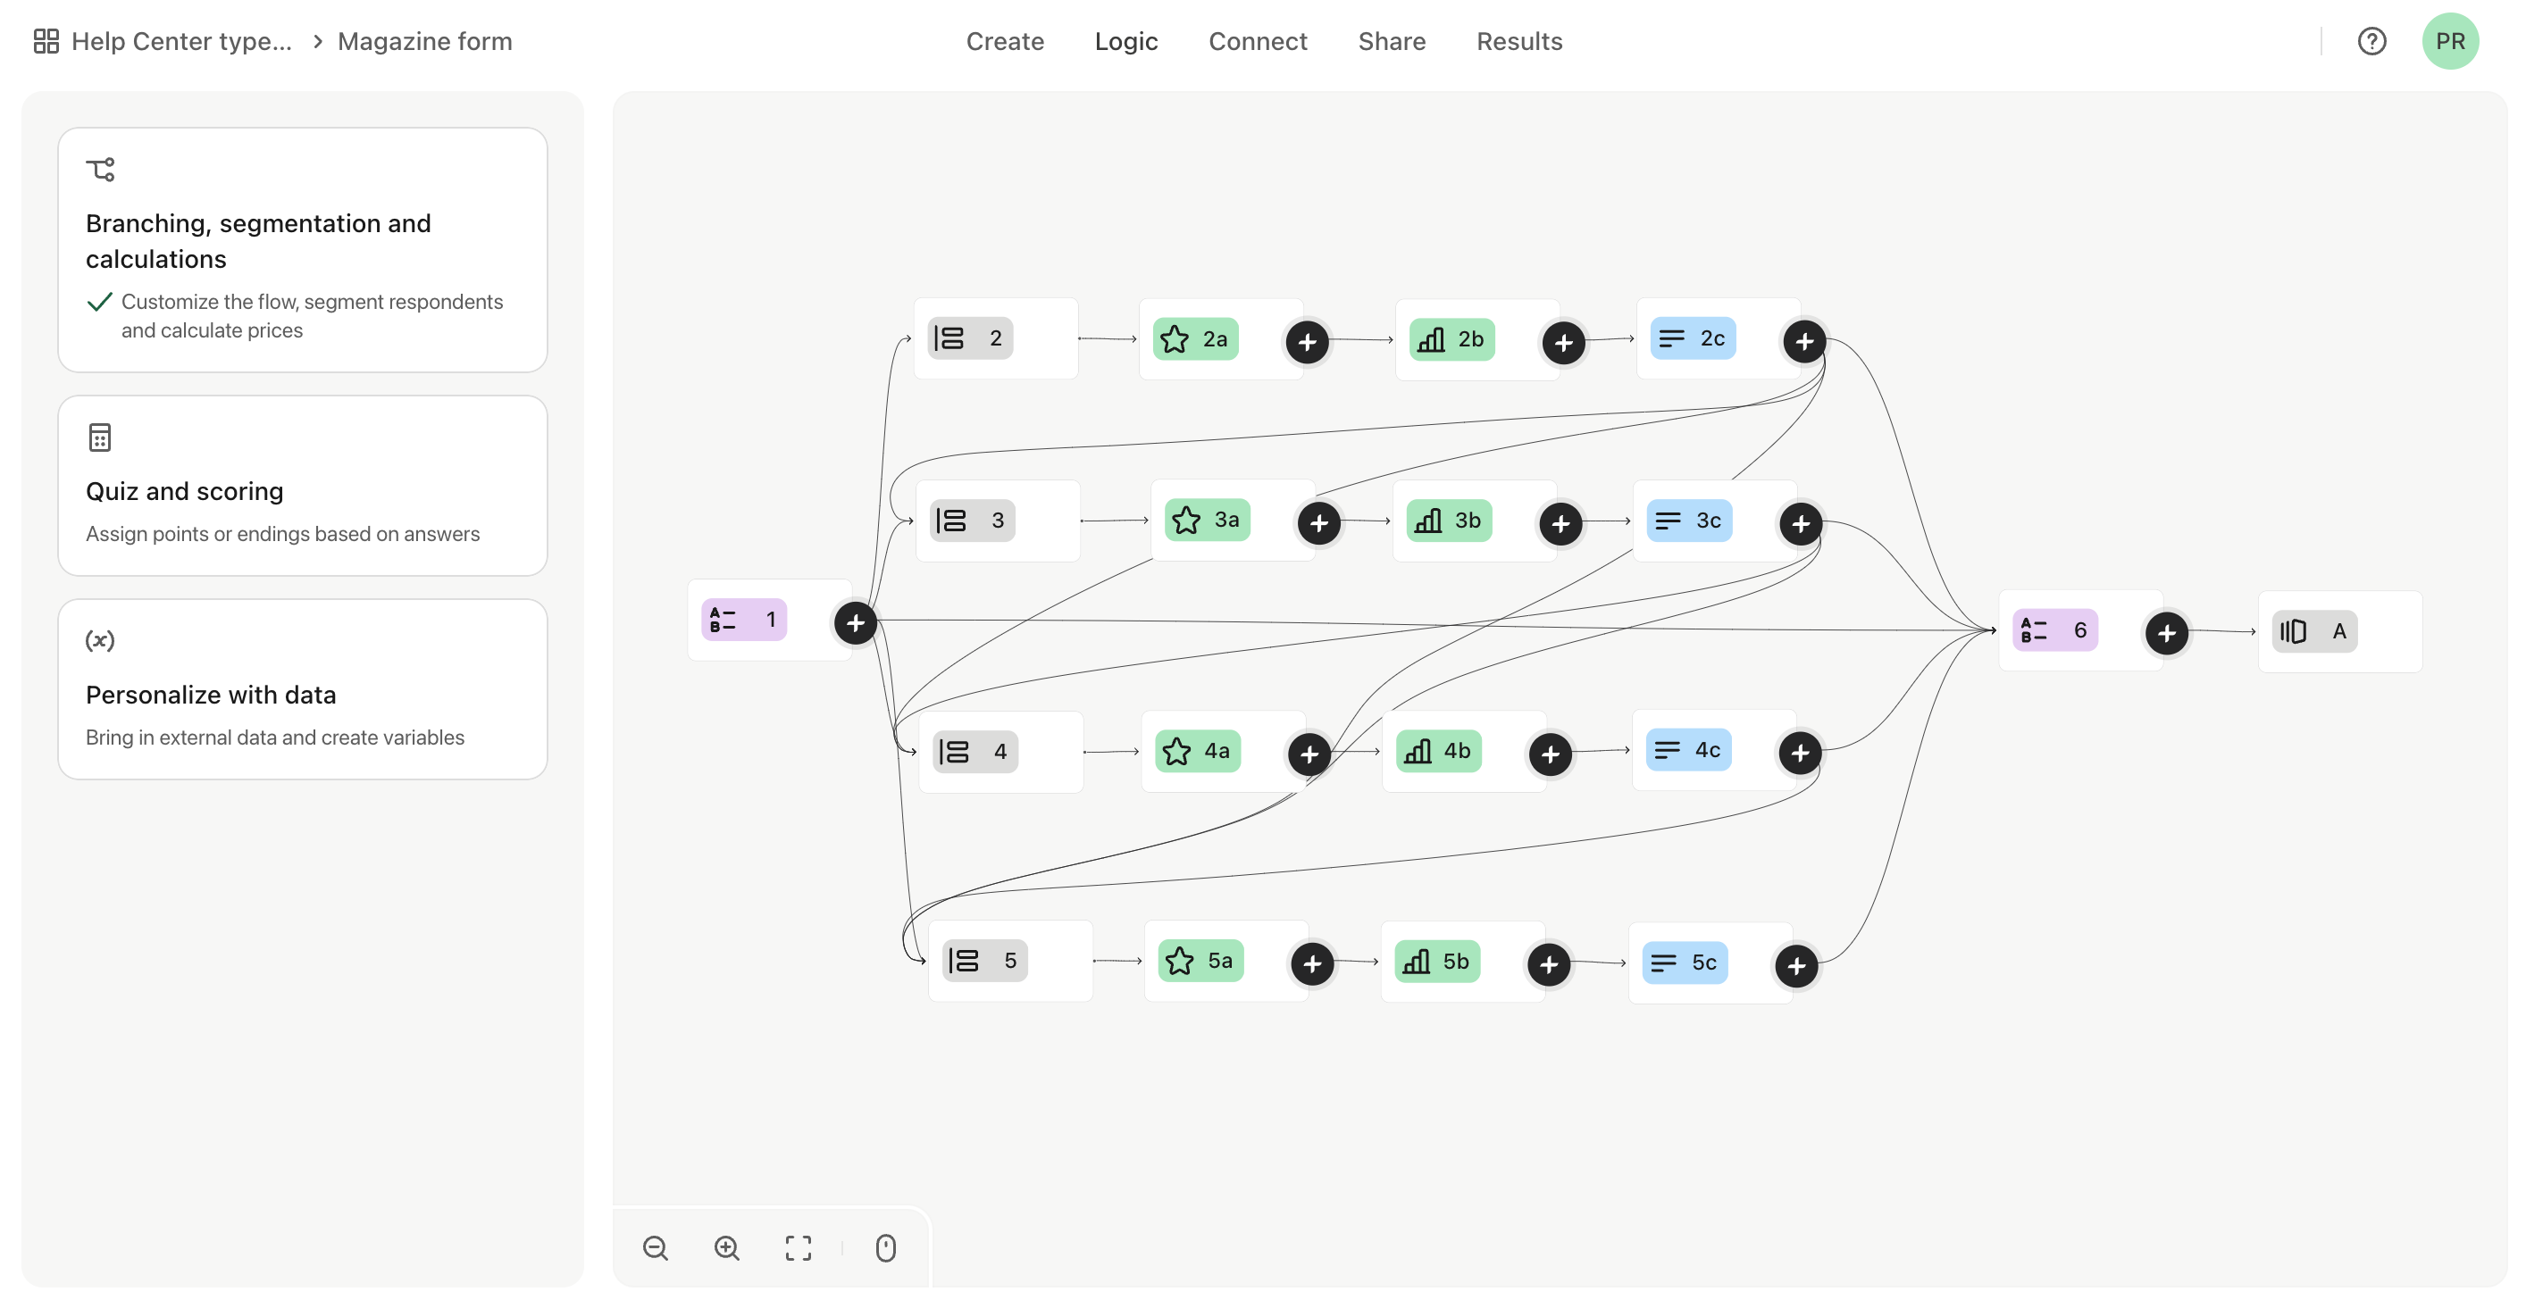
Task: Switch to the Logic tab
Action: (x=1125, y=41)
